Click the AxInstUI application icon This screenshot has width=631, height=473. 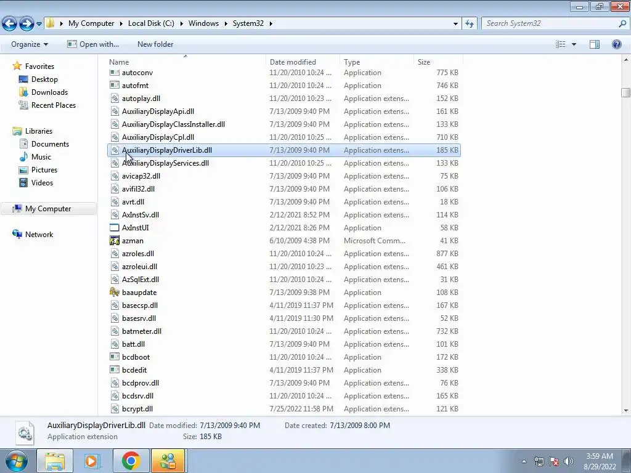(115, 228)
